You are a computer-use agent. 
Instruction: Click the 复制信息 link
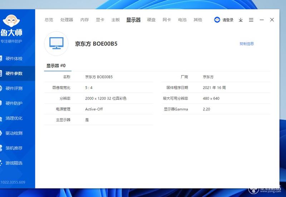(x=247, y=44)
